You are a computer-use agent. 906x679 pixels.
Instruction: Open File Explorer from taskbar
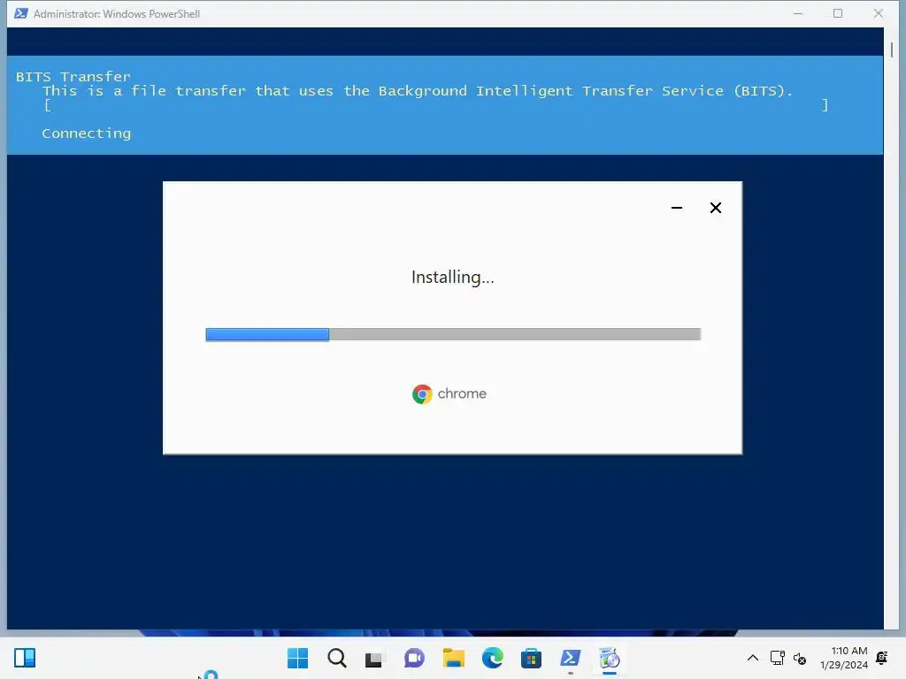[454, 658]
